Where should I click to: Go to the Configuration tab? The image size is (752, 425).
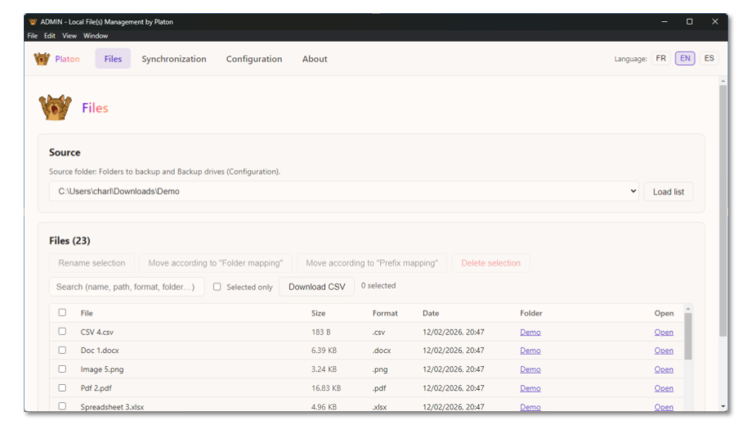(254, 59)
